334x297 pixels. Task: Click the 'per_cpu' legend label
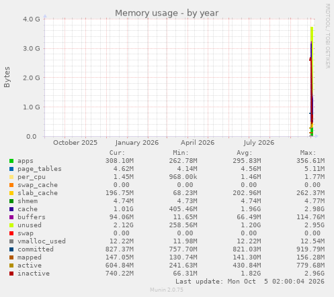point(32,177)
